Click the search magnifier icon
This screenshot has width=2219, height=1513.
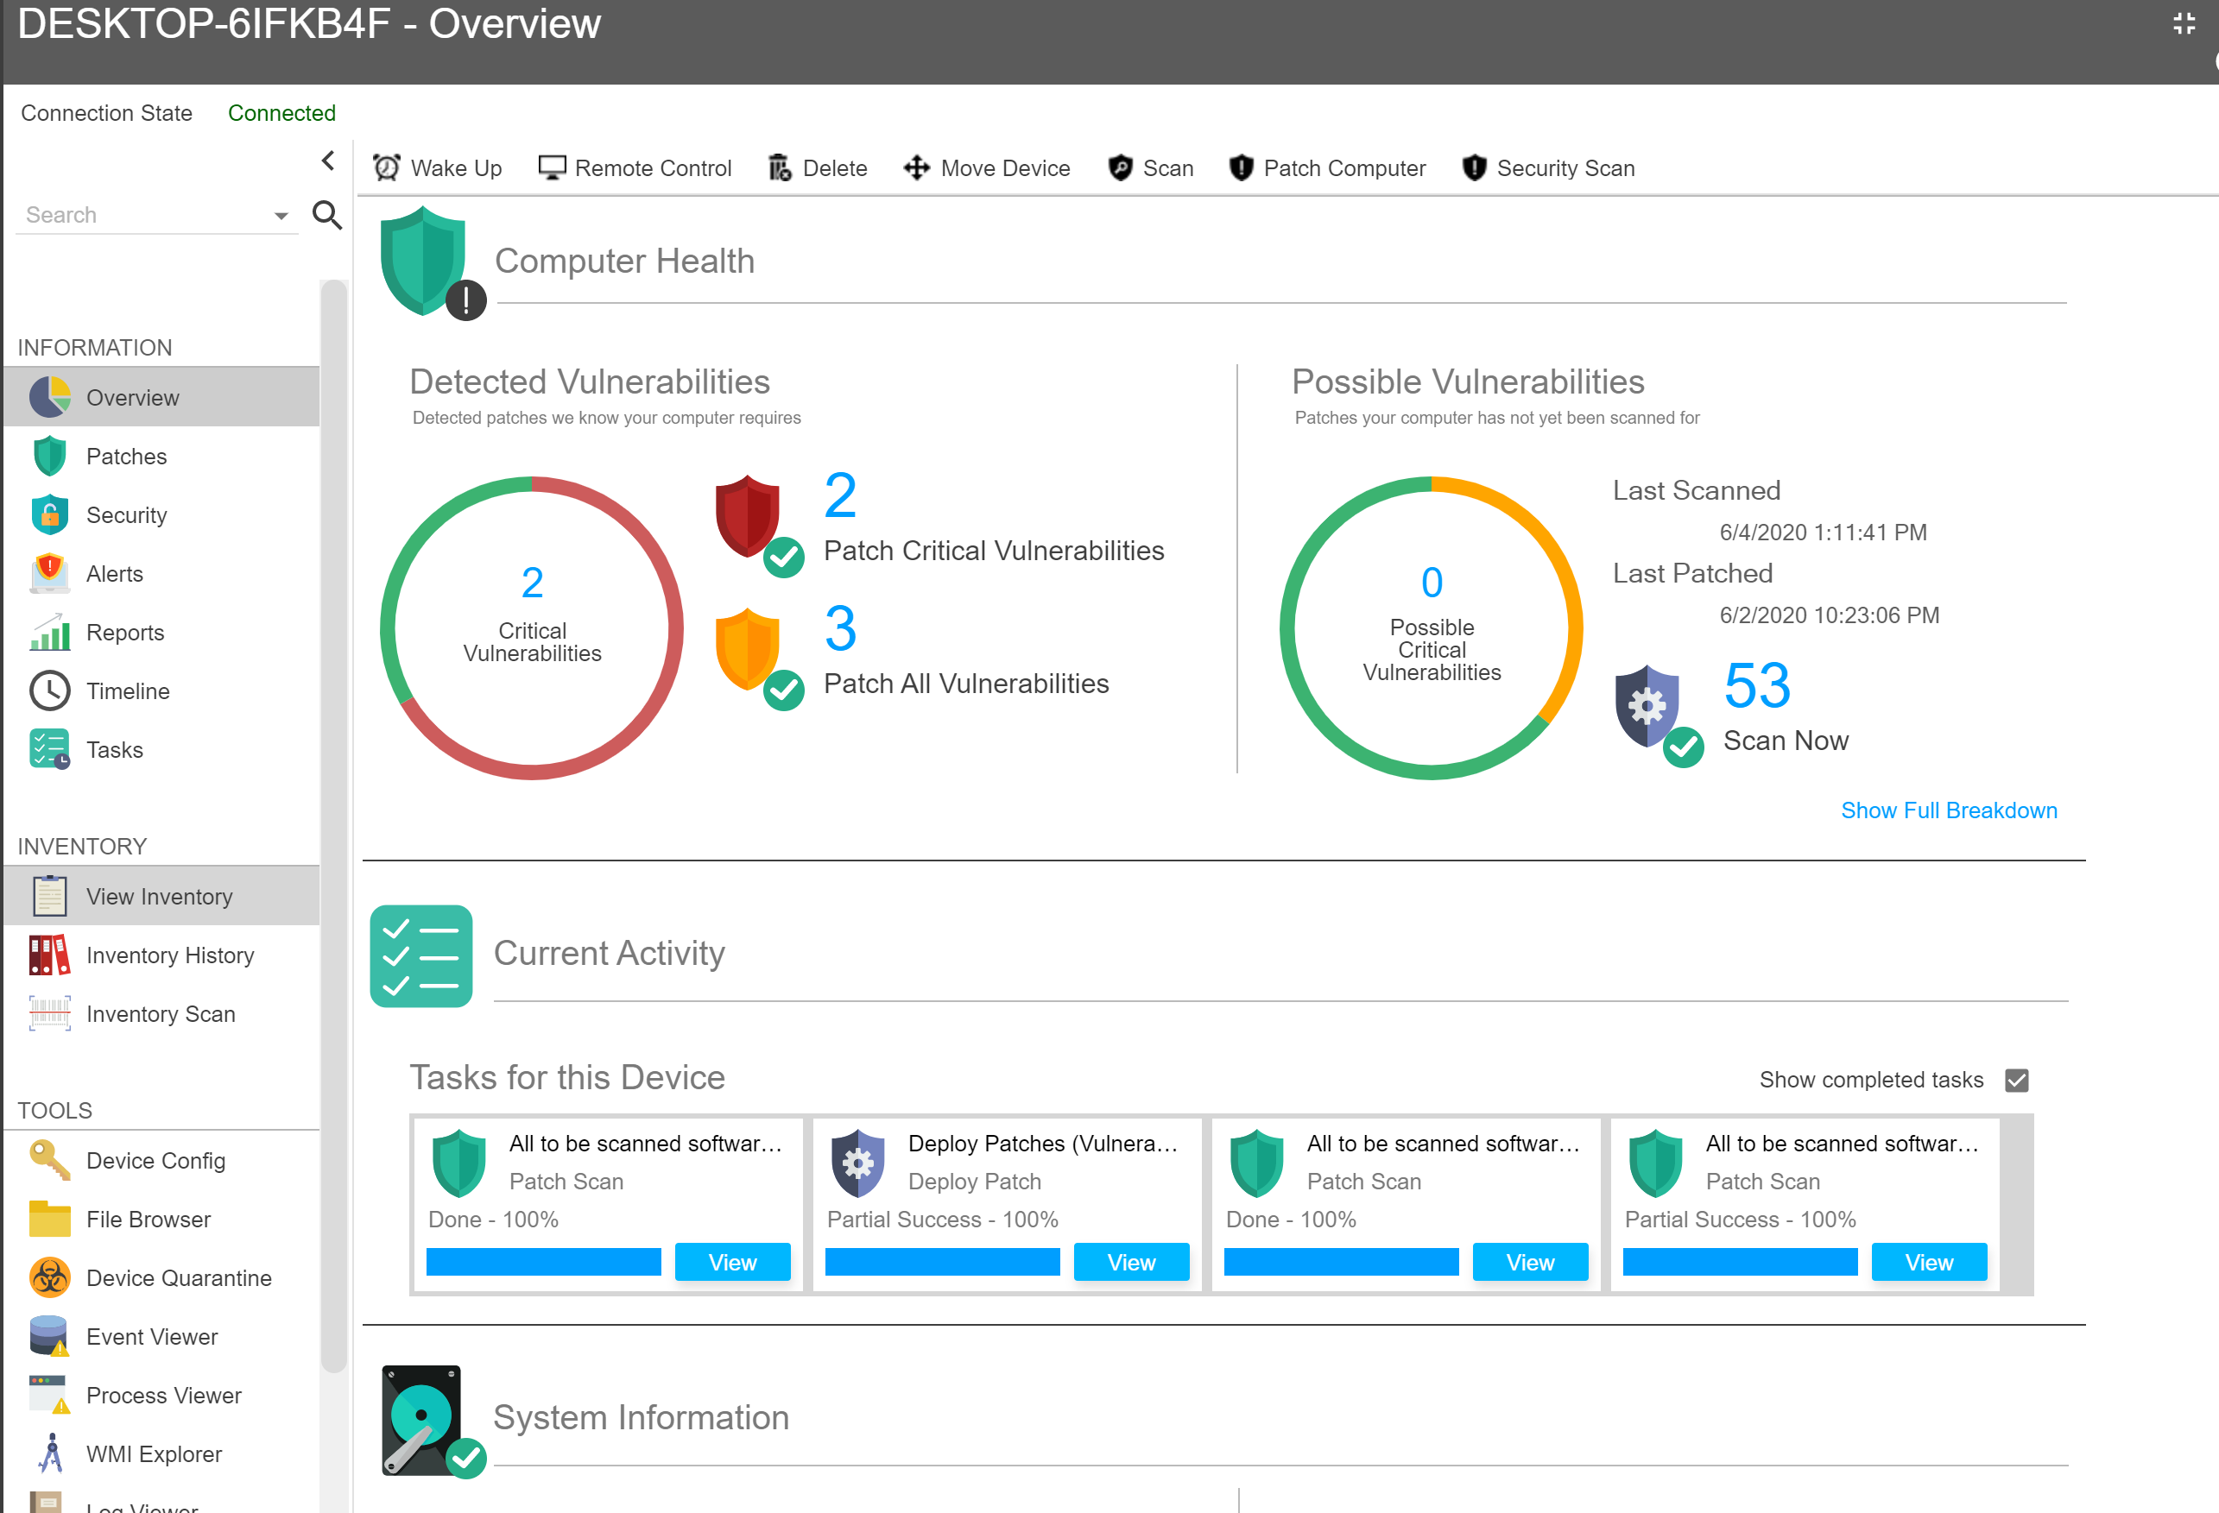[327, 215]
